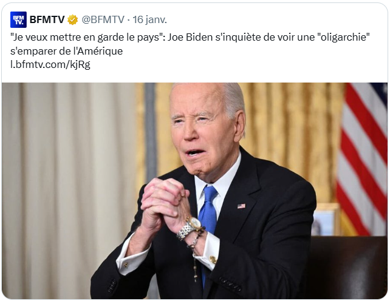Click the second line s'emparer de l'Amérique

point(67,51)
